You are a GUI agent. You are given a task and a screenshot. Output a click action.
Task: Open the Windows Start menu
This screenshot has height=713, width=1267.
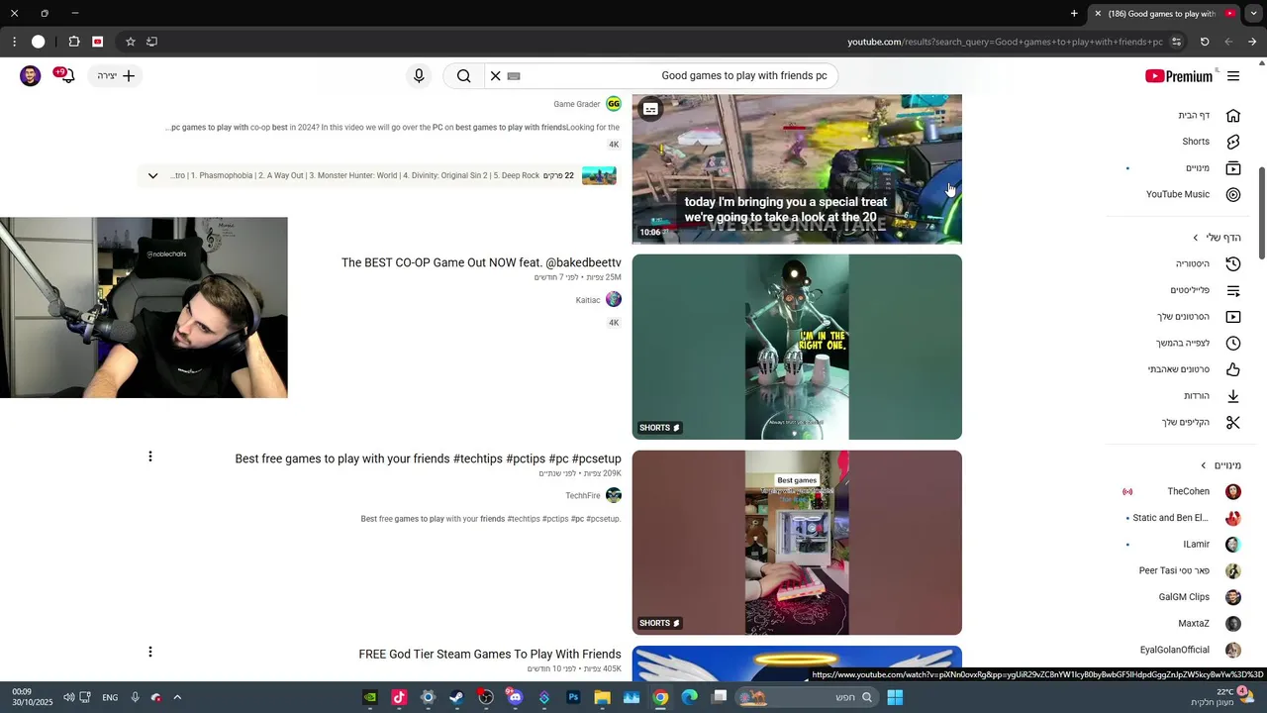[895, 697]
